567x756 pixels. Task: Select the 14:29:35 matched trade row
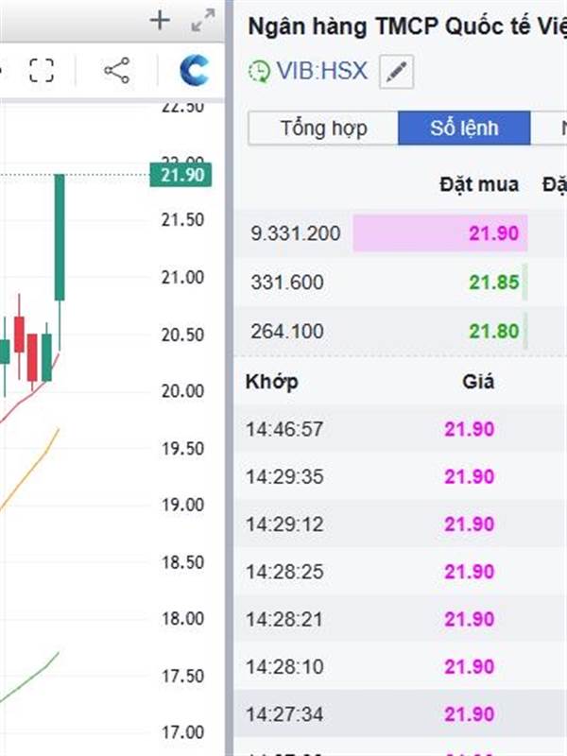(401, 476)
